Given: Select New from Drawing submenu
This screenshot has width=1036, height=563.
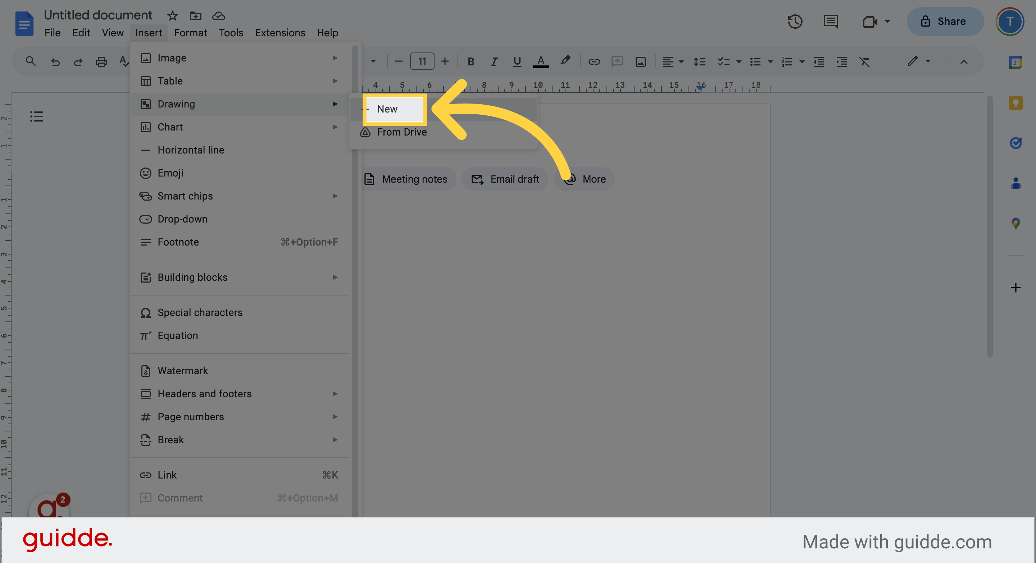Looking at the screenshot, I should 444,109.
